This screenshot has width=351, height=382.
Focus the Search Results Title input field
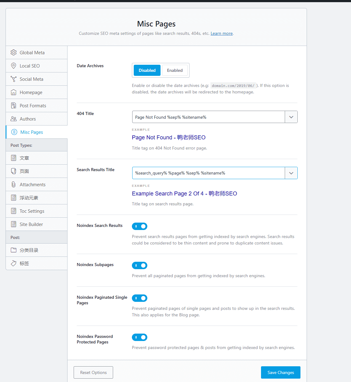point(209,173)
